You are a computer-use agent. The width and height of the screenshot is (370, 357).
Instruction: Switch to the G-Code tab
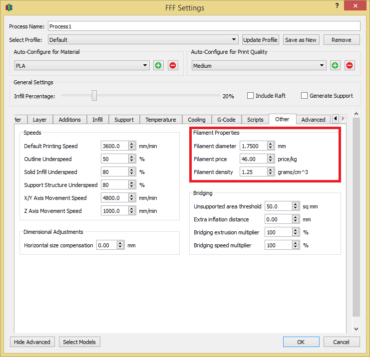tap(226, 120)
